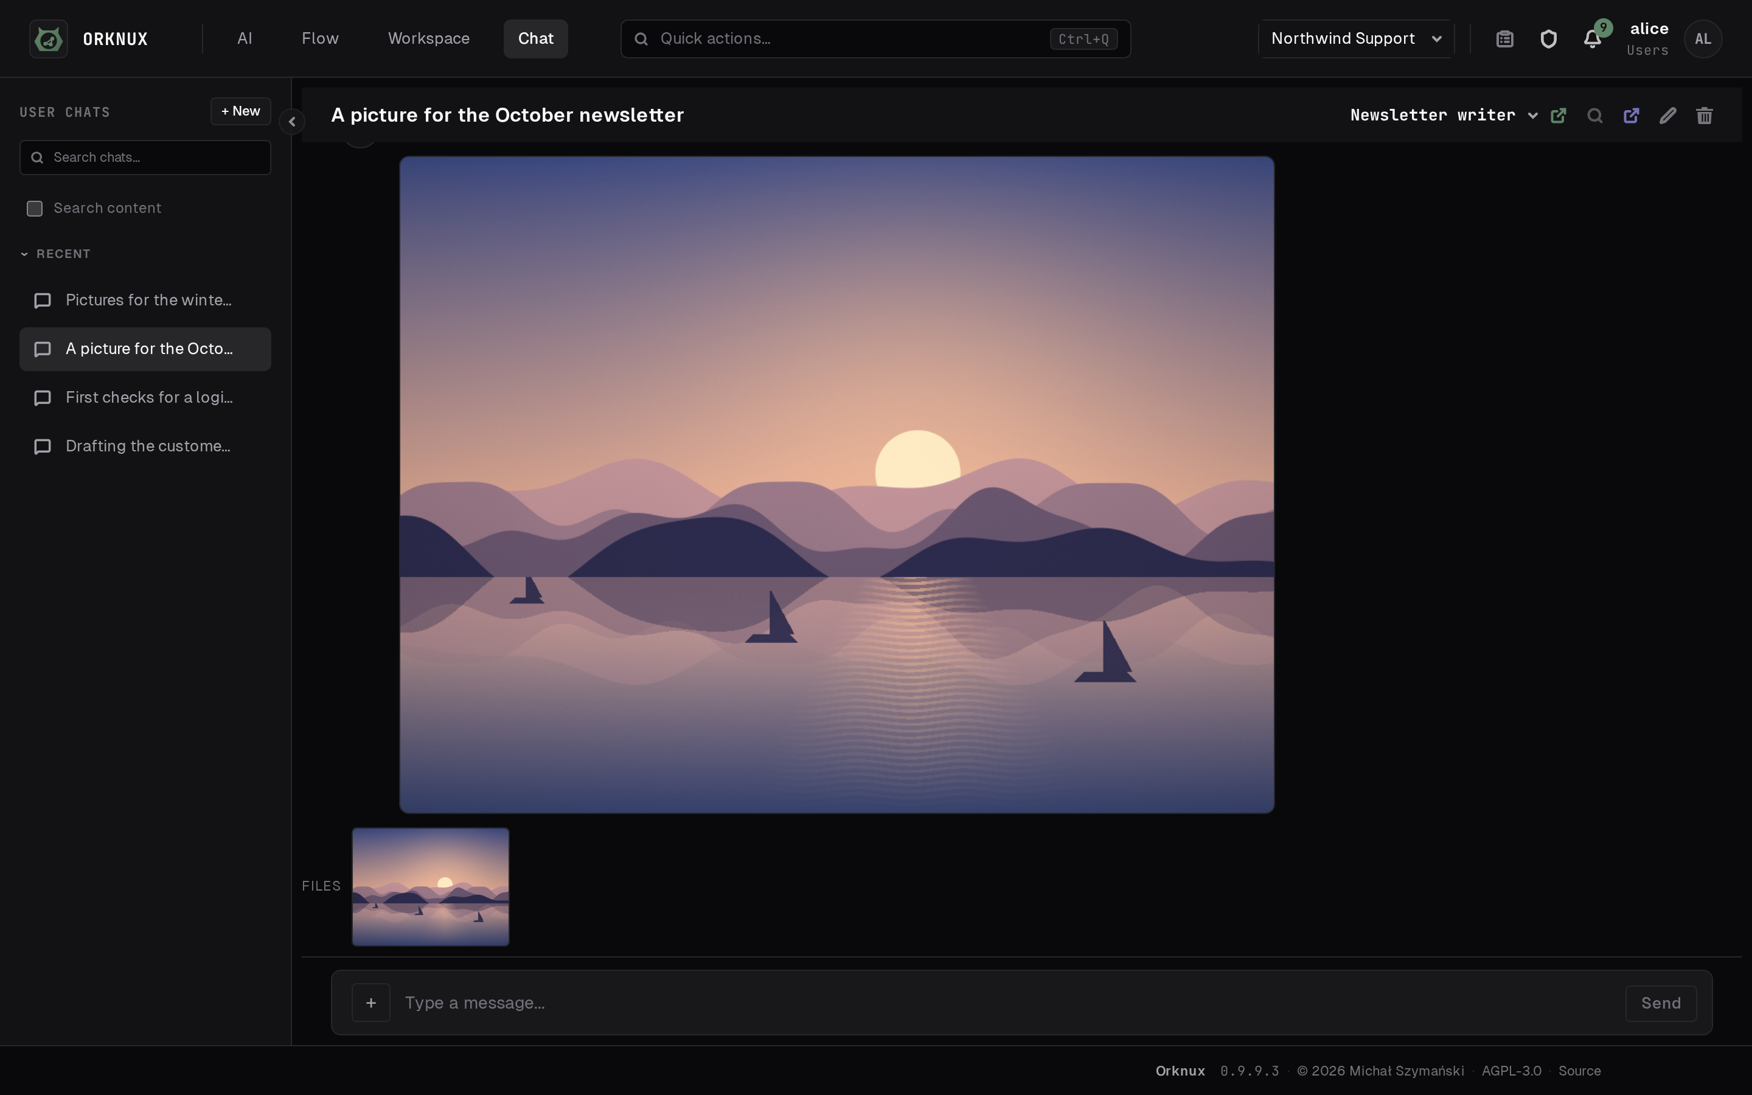Click the + New chat button
The width and height of the screenshot is (1752, 1095).
click(240, 111)
